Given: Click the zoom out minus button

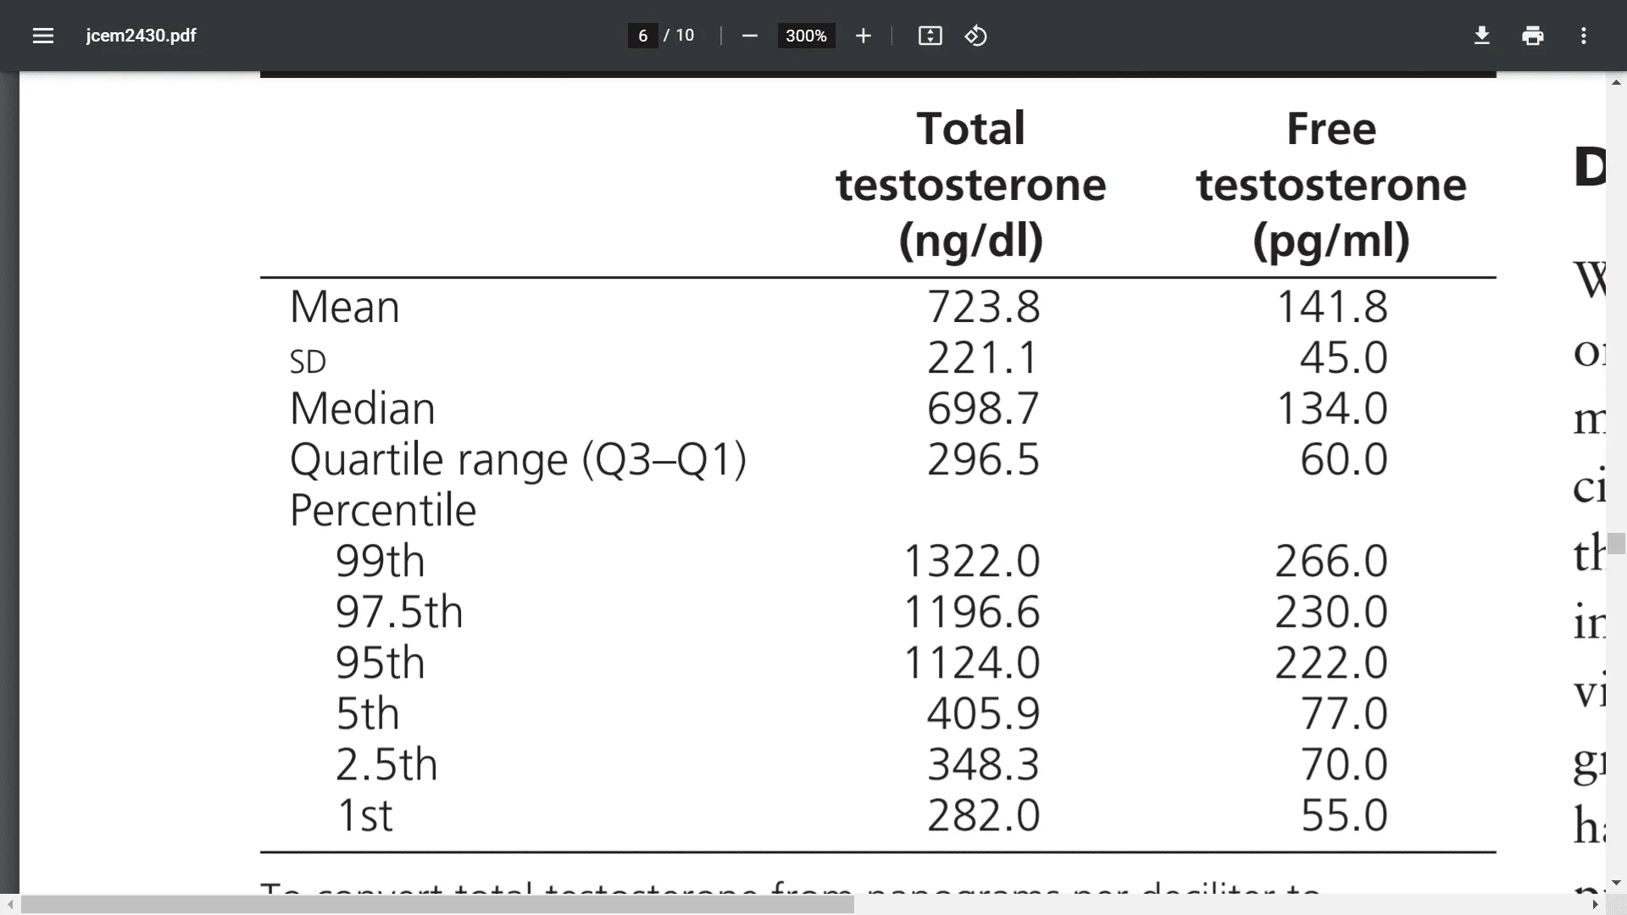Looking at the screenshot, I should [749, 36].
